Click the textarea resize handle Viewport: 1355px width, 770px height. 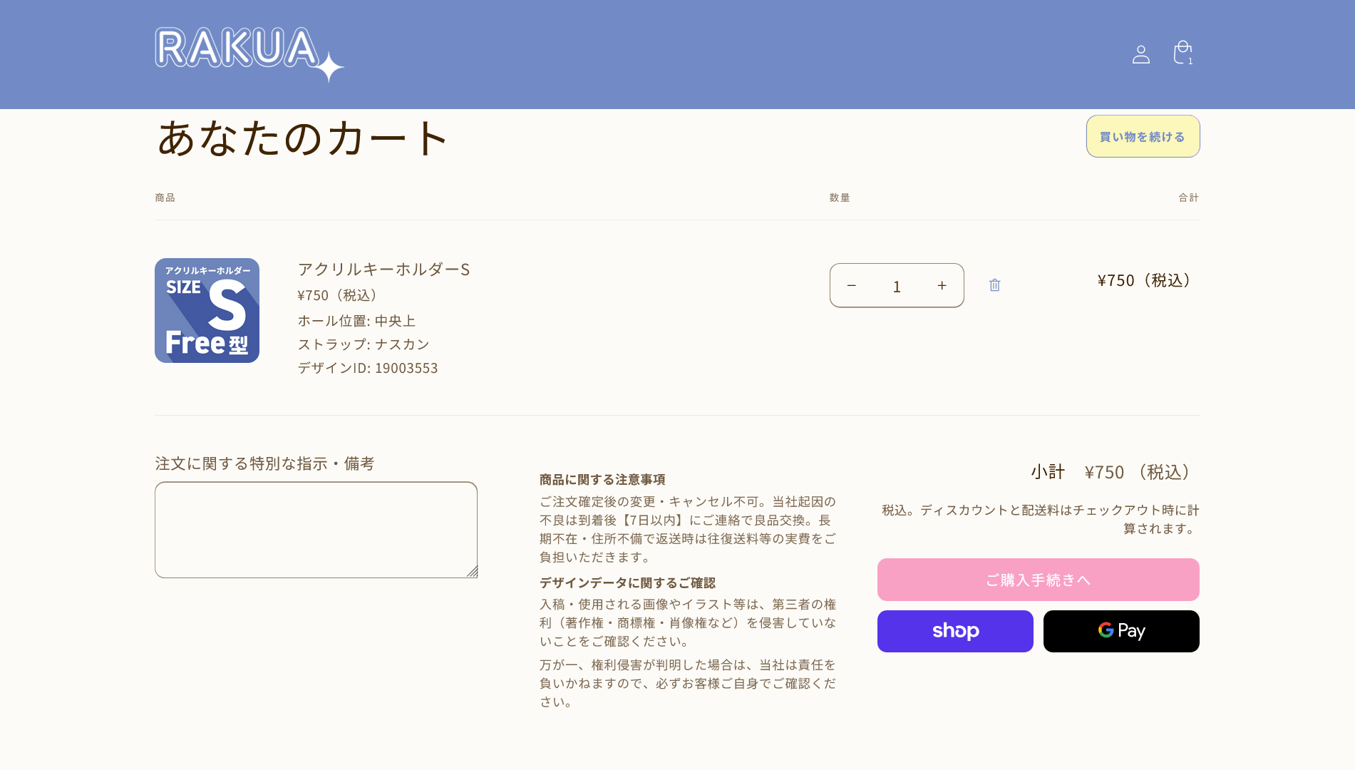tap(473, 571)
